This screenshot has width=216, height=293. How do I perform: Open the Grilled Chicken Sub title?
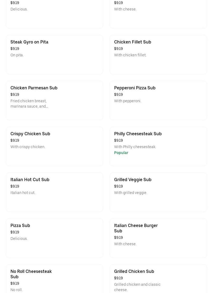point(134,271)
